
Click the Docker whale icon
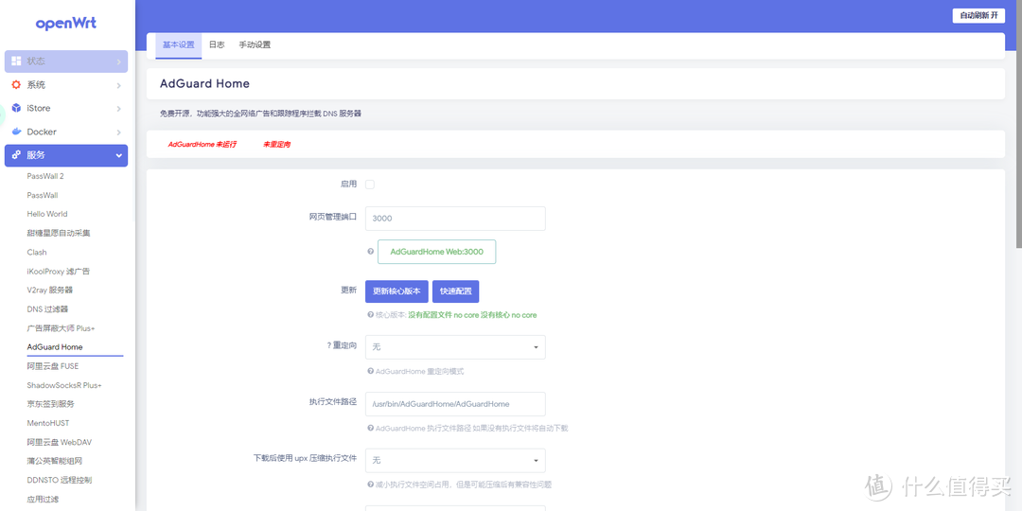click(x=16, y=132)
